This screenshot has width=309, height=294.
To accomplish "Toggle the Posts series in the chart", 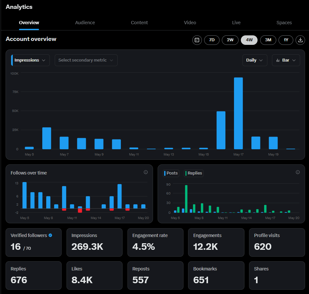I will click(171, 173).
